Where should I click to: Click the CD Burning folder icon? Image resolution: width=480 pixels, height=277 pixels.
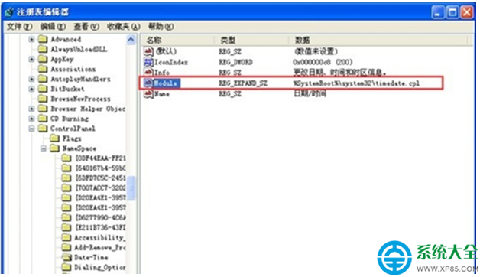coord(43,119)
